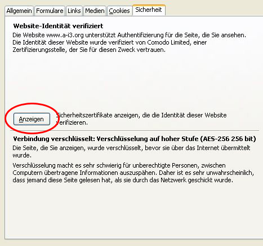Click the word Zertifizierungsstelle
Viewport: 263px width, 246px height.
pyautogui.click(x=39, y=50)
